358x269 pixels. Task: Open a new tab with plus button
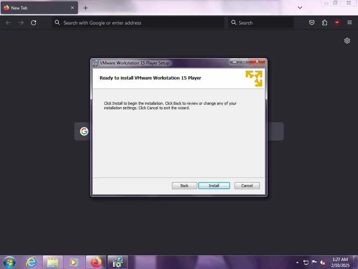tap(85, 8)
